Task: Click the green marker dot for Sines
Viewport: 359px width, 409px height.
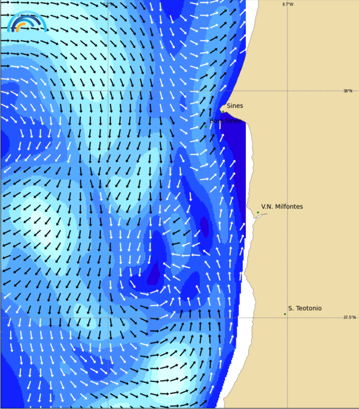Action: point(223,111)
